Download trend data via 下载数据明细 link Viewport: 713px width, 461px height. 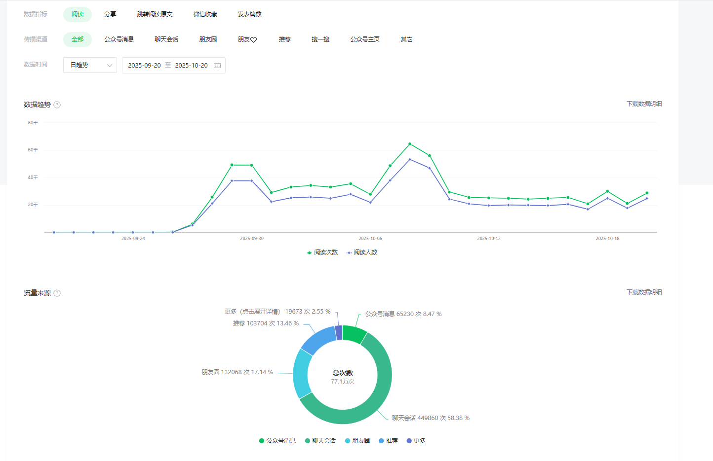(x=644, y=104)
